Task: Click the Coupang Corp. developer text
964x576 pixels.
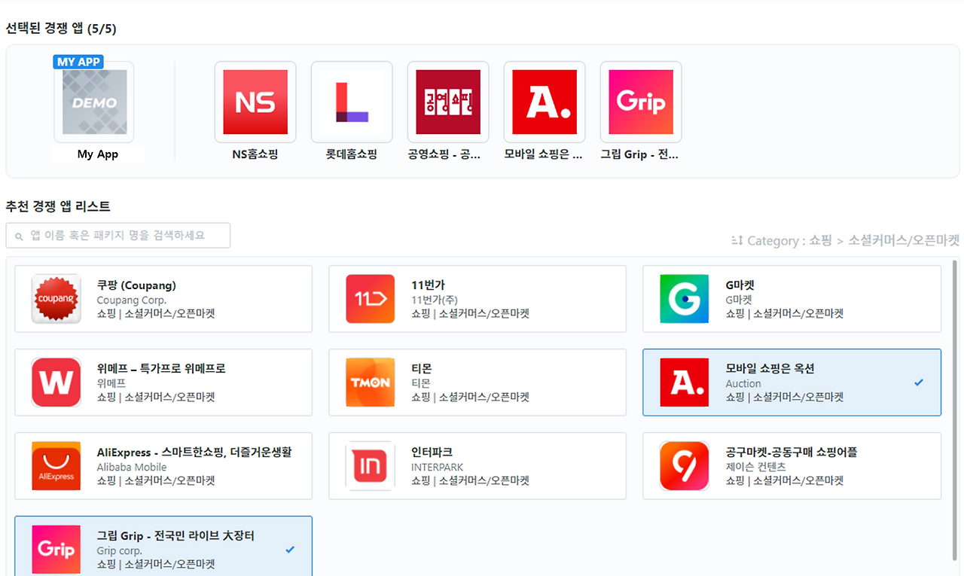Action: click(132, 300)
